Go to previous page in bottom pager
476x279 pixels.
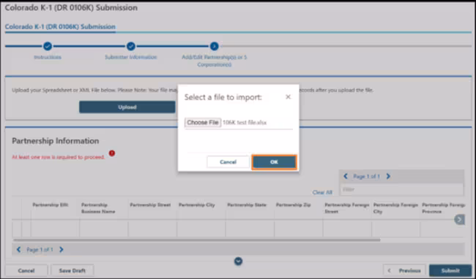[x=19, y=249]
